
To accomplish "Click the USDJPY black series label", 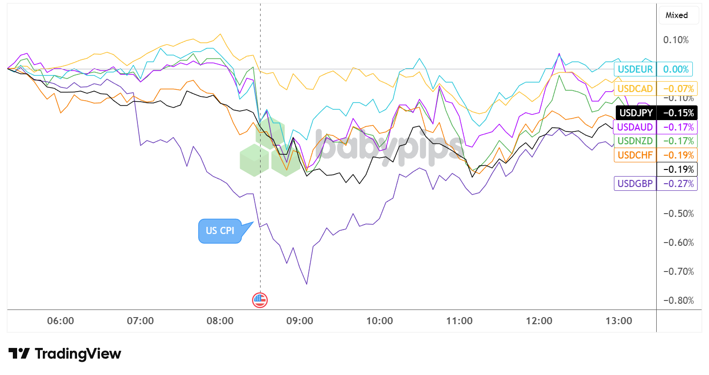I will click(635, 112).
